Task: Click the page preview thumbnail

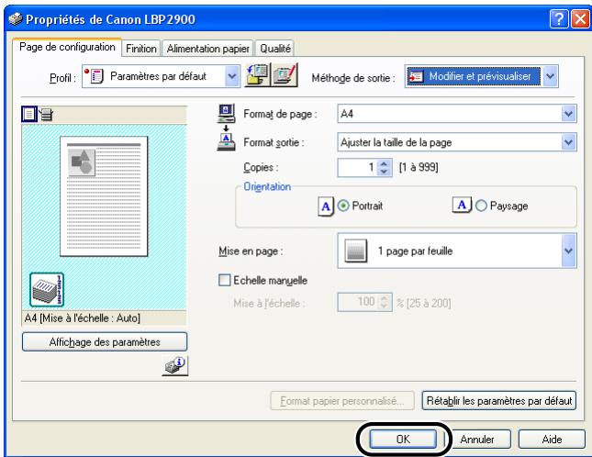Action: 104,196
